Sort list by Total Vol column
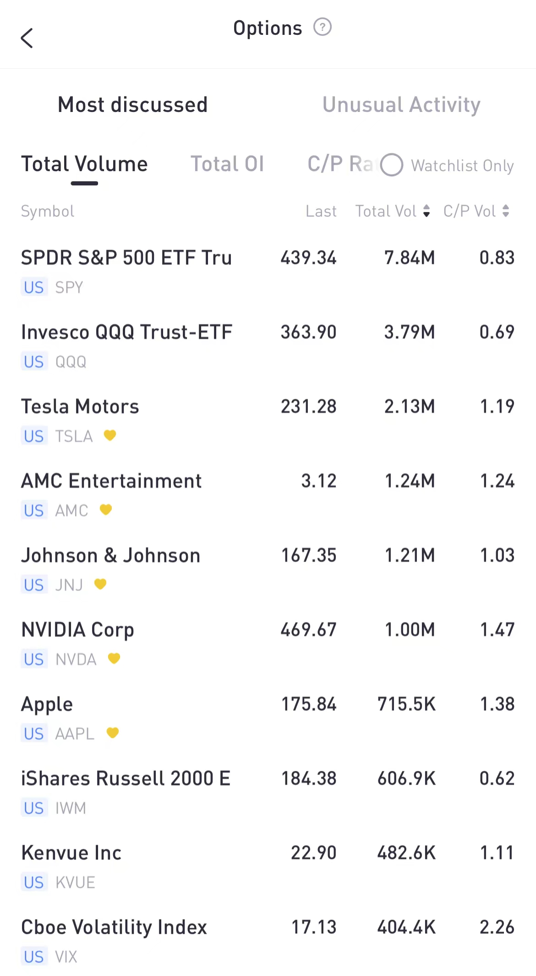The image size is (536, 976). point(393,211)
